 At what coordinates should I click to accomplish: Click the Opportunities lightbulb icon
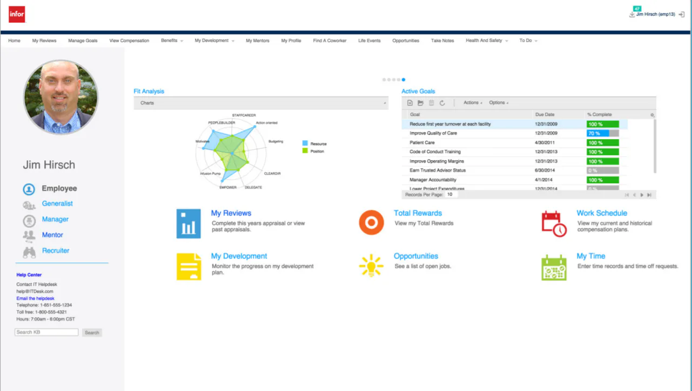371,265
